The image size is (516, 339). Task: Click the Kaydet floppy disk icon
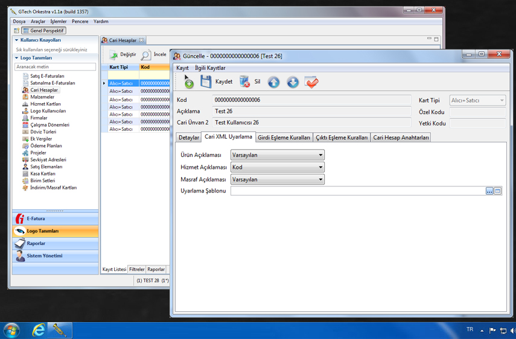click(206, 82)
